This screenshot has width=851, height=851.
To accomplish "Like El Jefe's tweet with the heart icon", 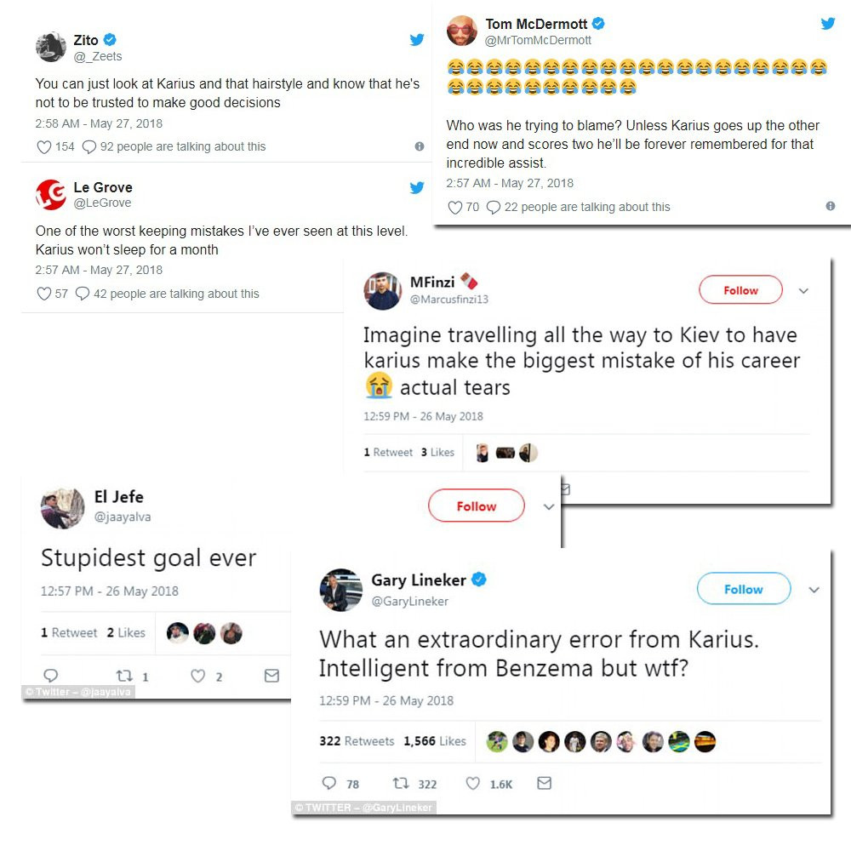I will (198, 676).
